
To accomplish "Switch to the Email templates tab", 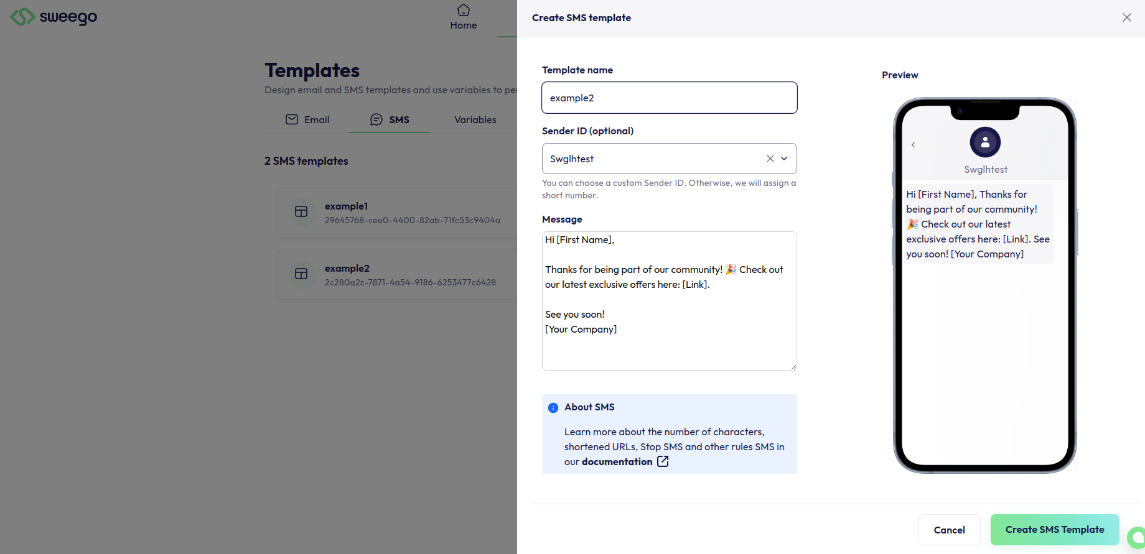I will tap(307, 119).
